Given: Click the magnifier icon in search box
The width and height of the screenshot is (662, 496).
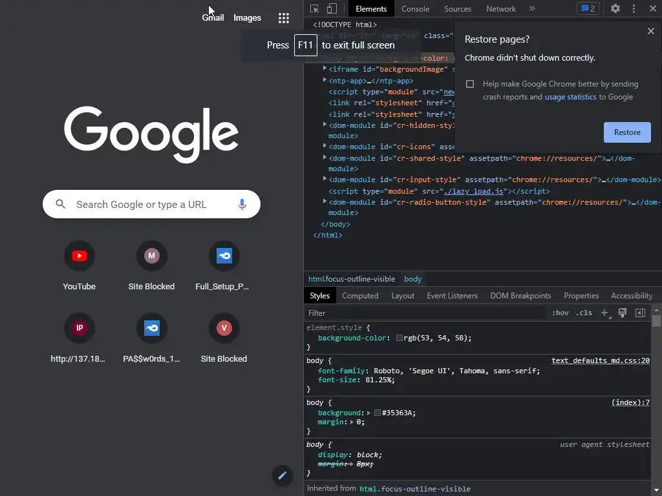Looking at the screenshot, I should [60, 204].
